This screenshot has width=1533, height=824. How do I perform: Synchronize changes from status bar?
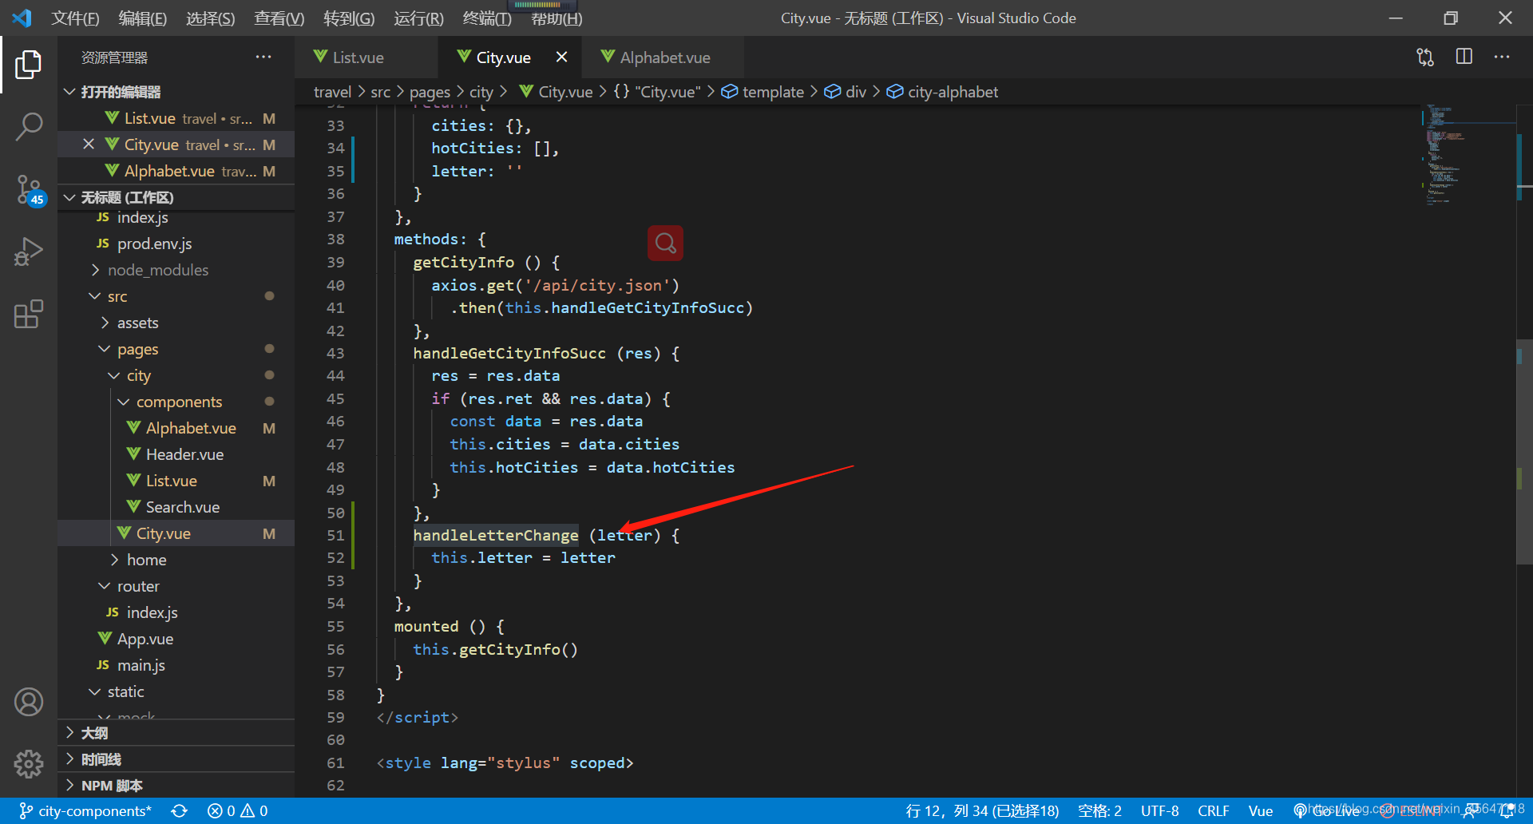coord(180,811)
